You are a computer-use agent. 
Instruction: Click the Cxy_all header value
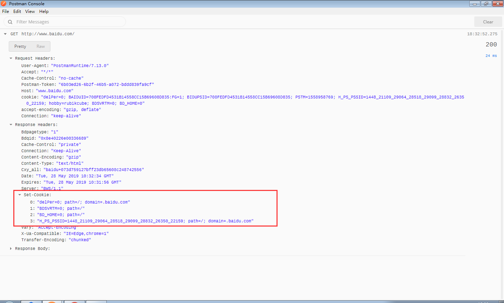click(94, 170)
